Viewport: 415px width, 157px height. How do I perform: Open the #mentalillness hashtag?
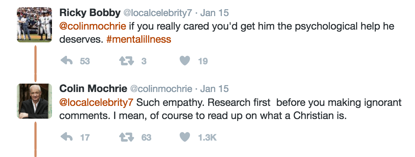point(138,39)
